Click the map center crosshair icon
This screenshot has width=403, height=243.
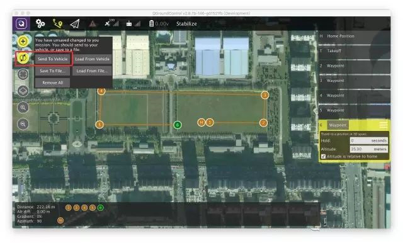(x=23, y=74)
